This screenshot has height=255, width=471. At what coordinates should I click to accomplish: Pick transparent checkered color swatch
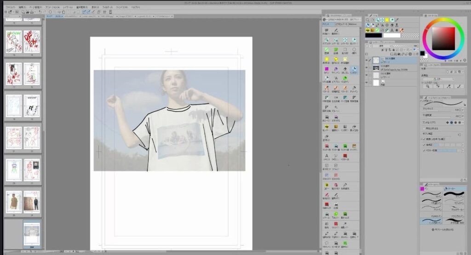click(410, 35)
